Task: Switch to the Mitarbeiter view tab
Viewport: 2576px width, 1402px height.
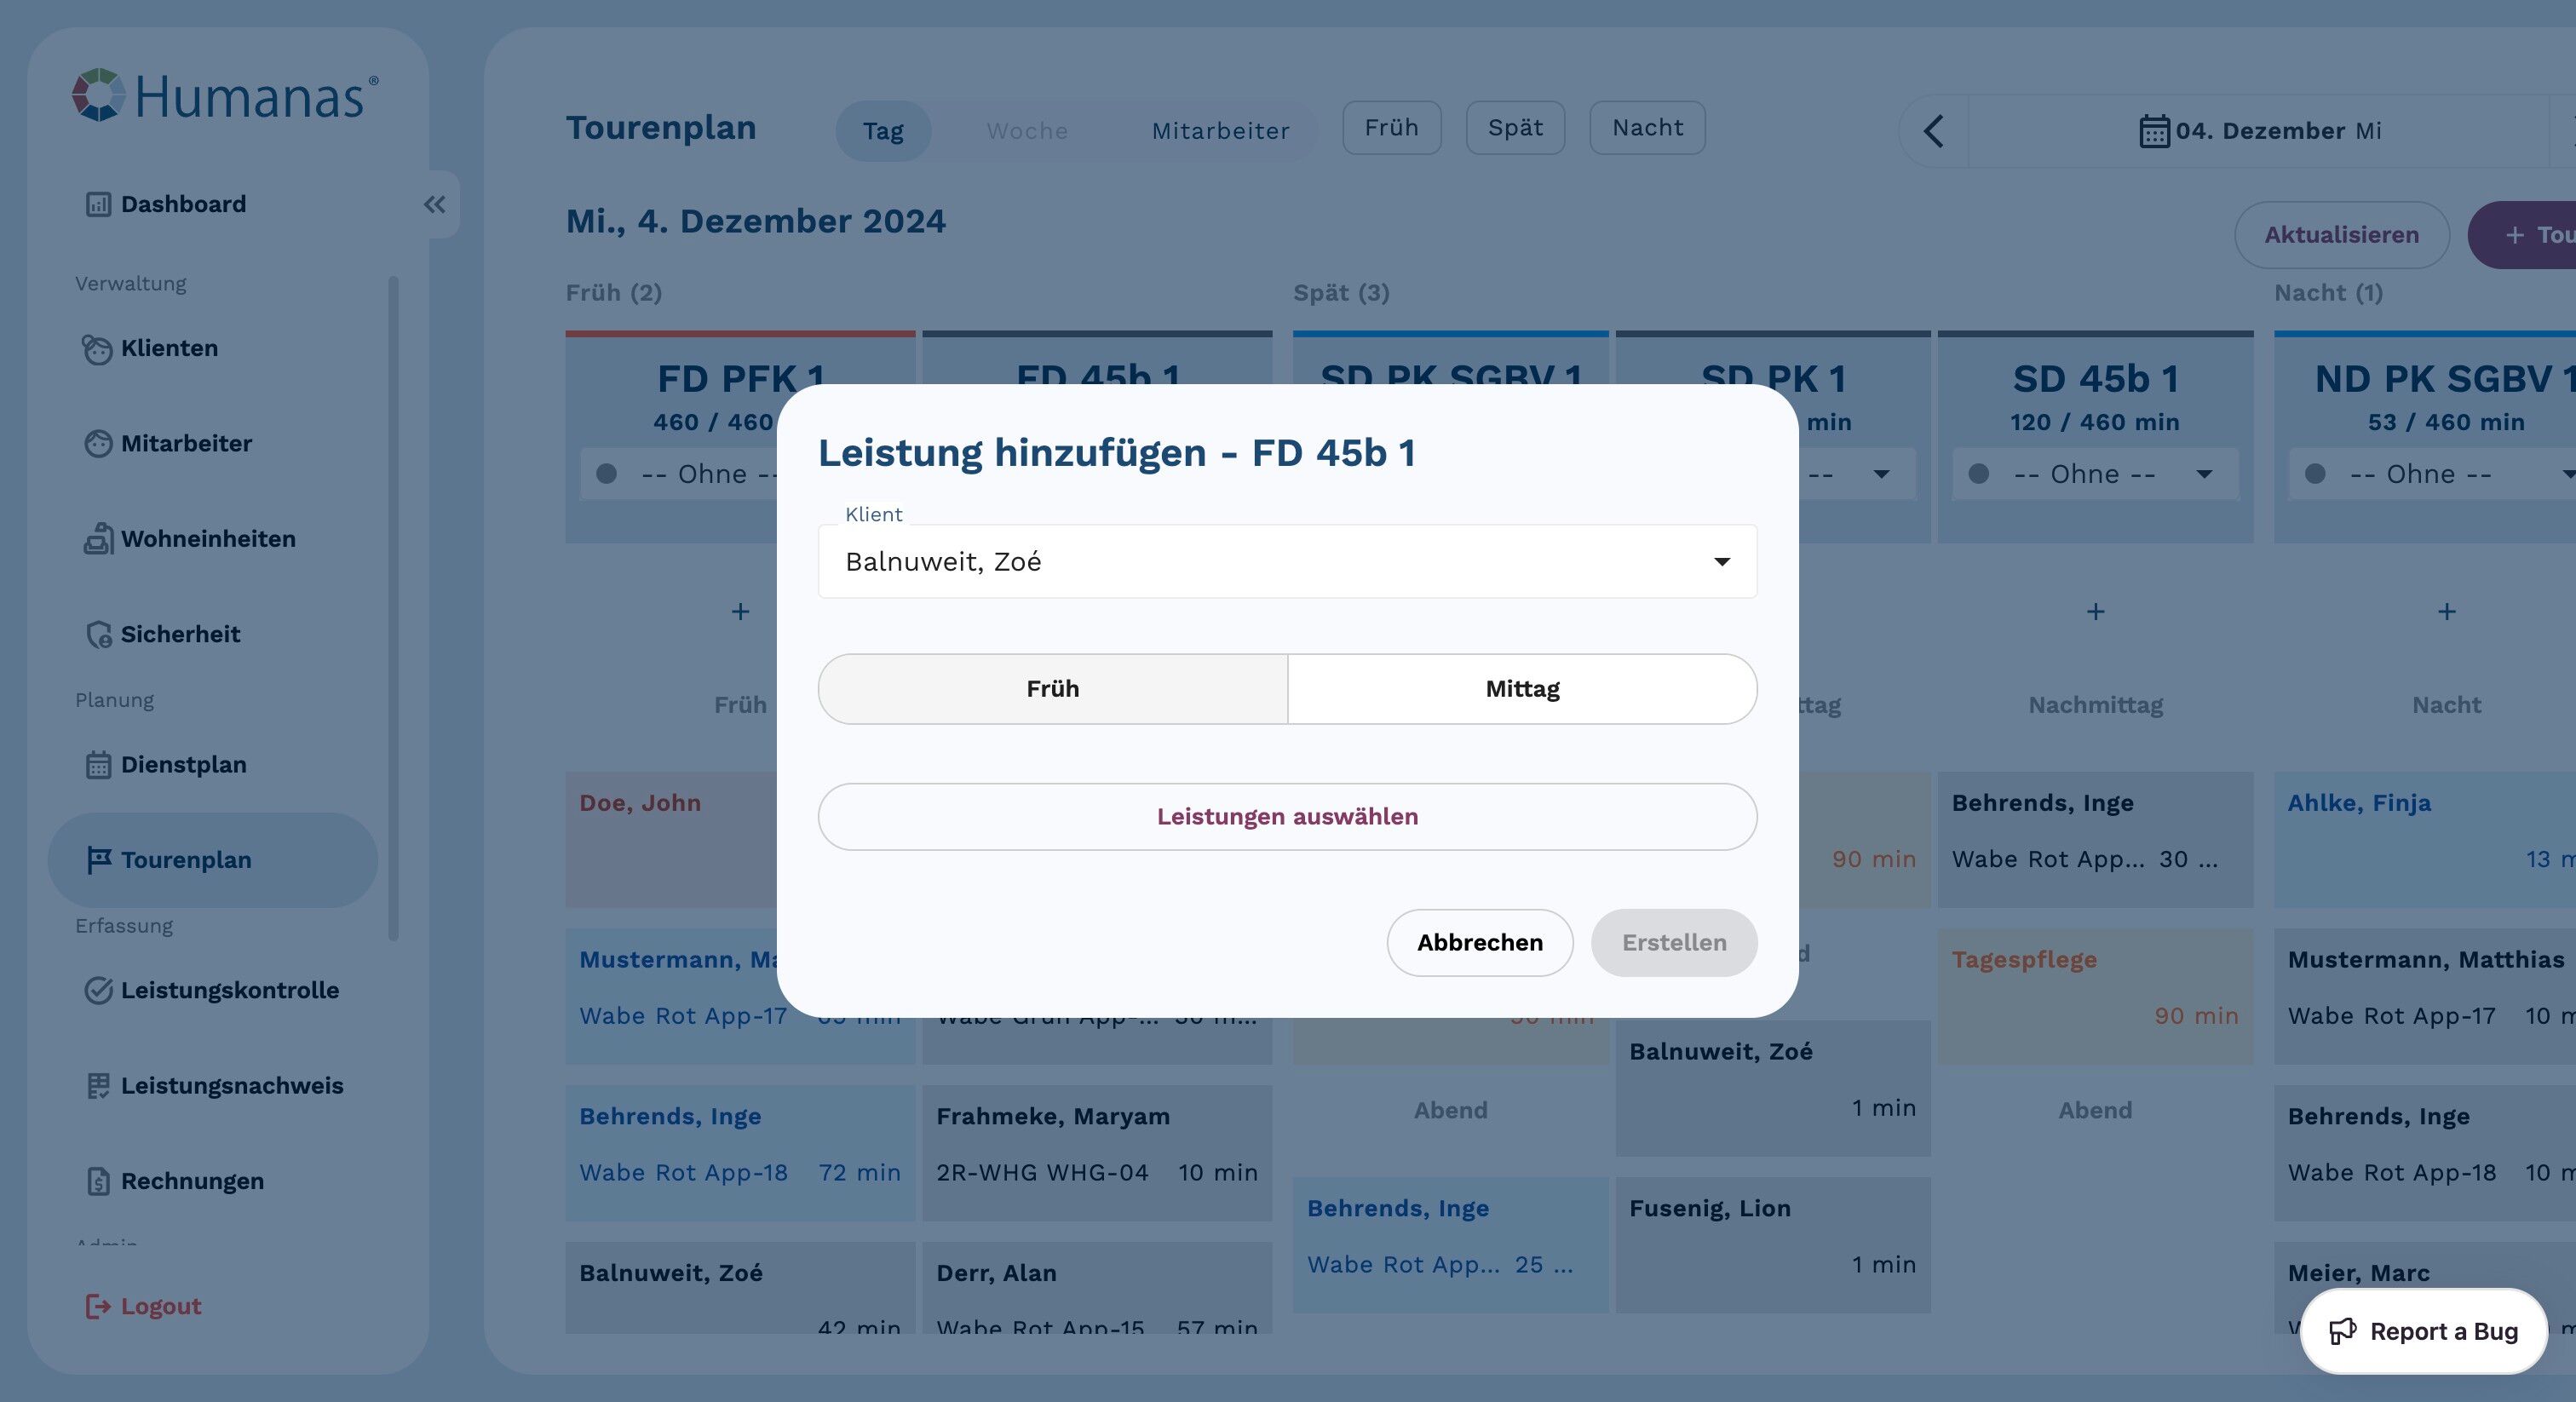Action: [1219, 131]
